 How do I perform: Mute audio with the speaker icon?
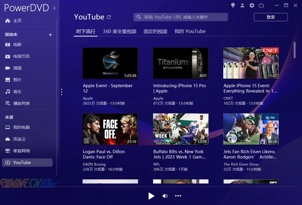pyautogui.click(x=165, y=196)
